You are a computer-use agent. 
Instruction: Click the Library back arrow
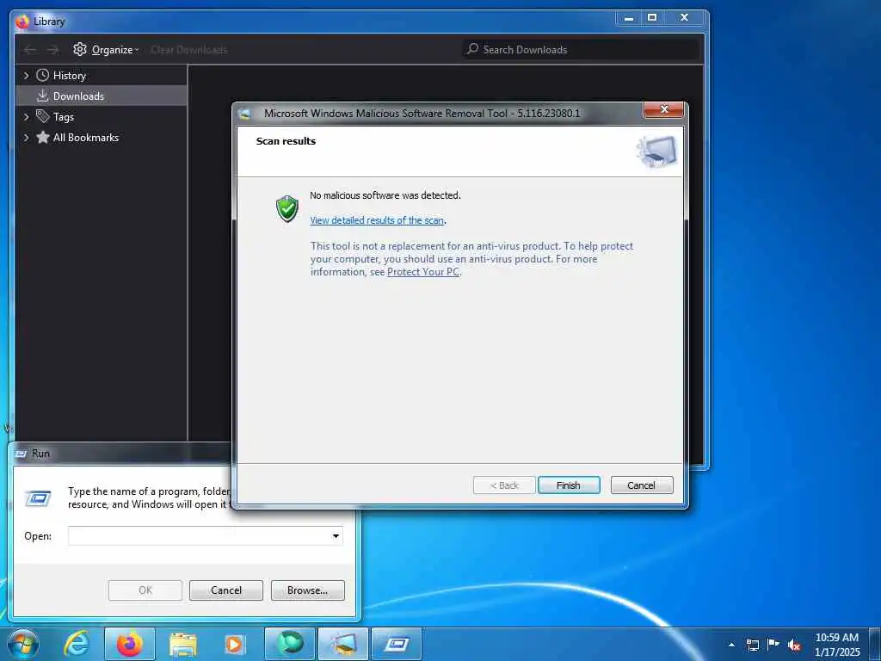coord(30,50)
